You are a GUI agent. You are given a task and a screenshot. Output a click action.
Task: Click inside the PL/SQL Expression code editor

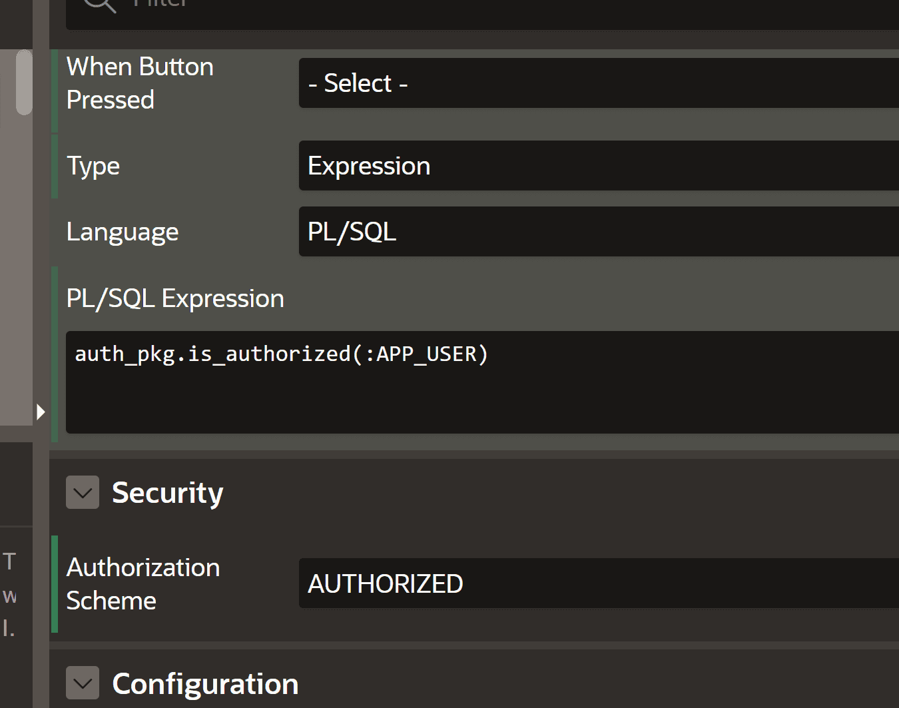(x=466, y=383)
